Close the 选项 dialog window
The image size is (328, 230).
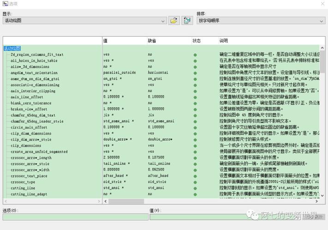(x=322, y=4)
